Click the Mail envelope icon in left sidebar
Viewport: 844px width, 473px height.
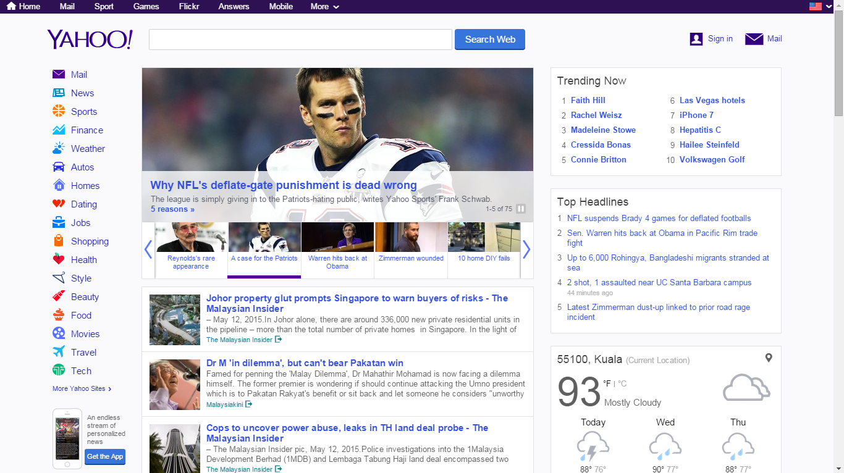pyautogui.click(x=59, y=75)
